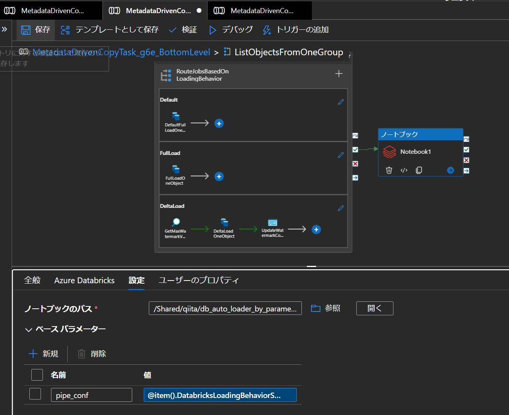Open the third MetadataDrivenCo... pipeline tab

tap(260, 10)
